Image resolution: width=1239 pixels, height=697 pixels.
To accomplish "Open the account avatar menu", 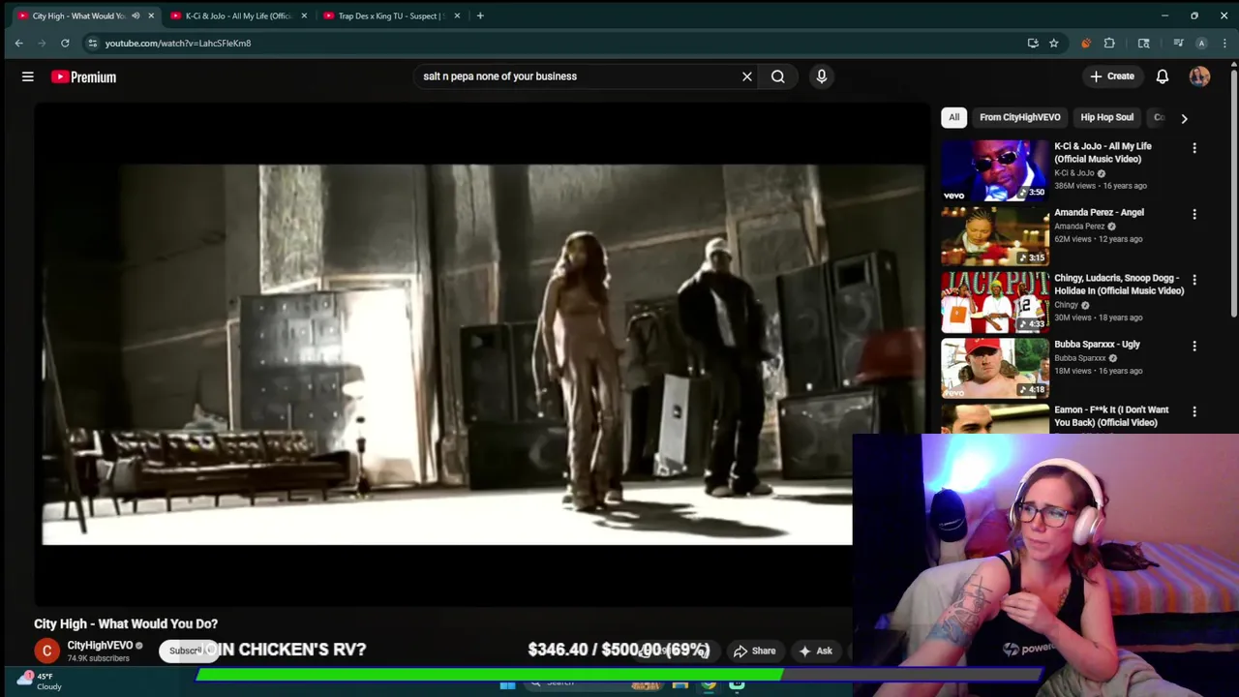I will coord(1199,76).
